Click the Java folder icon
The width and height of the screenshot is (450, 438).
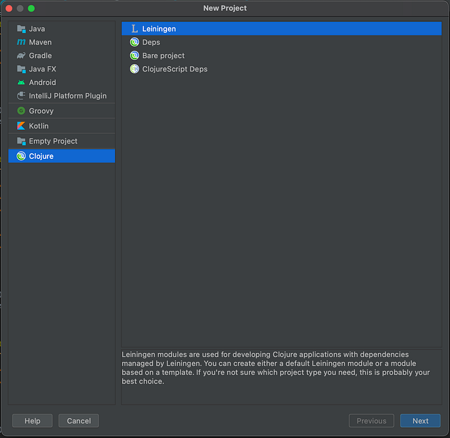(x=21, y=29)
